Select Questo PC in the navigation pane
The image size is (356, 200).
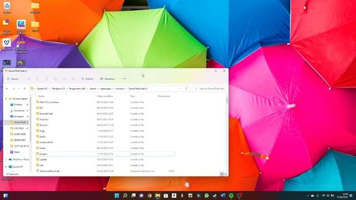18,167
